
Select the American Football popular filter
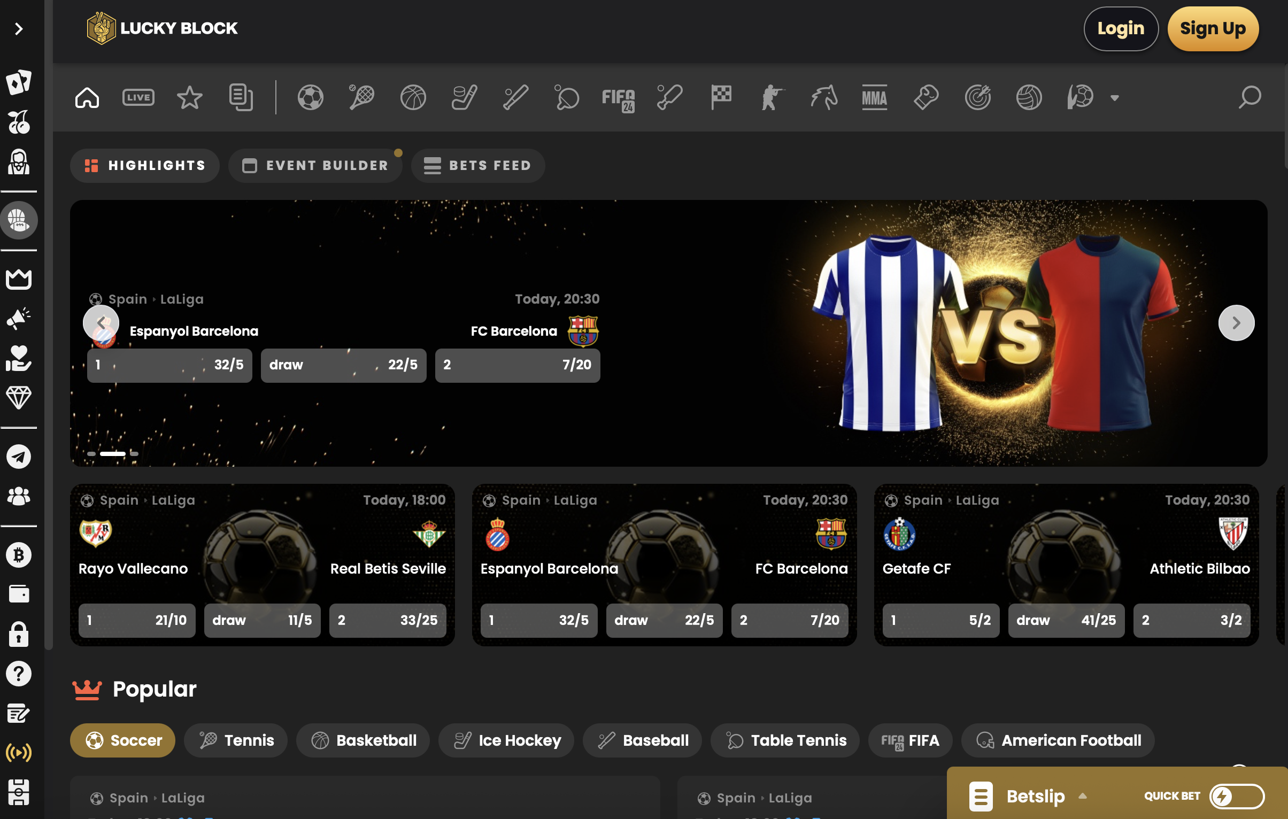(1058, 740)
